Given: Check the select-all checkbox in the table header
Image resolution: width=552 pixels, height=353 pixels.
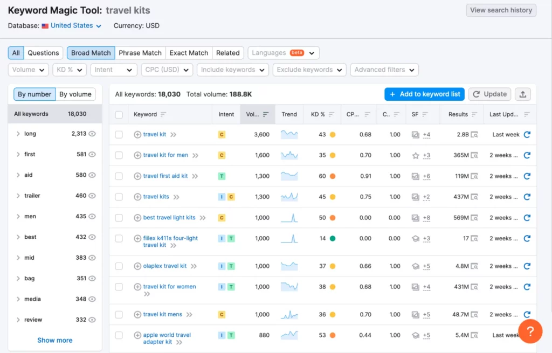Looking at the screenshot, I should (119, 114).
